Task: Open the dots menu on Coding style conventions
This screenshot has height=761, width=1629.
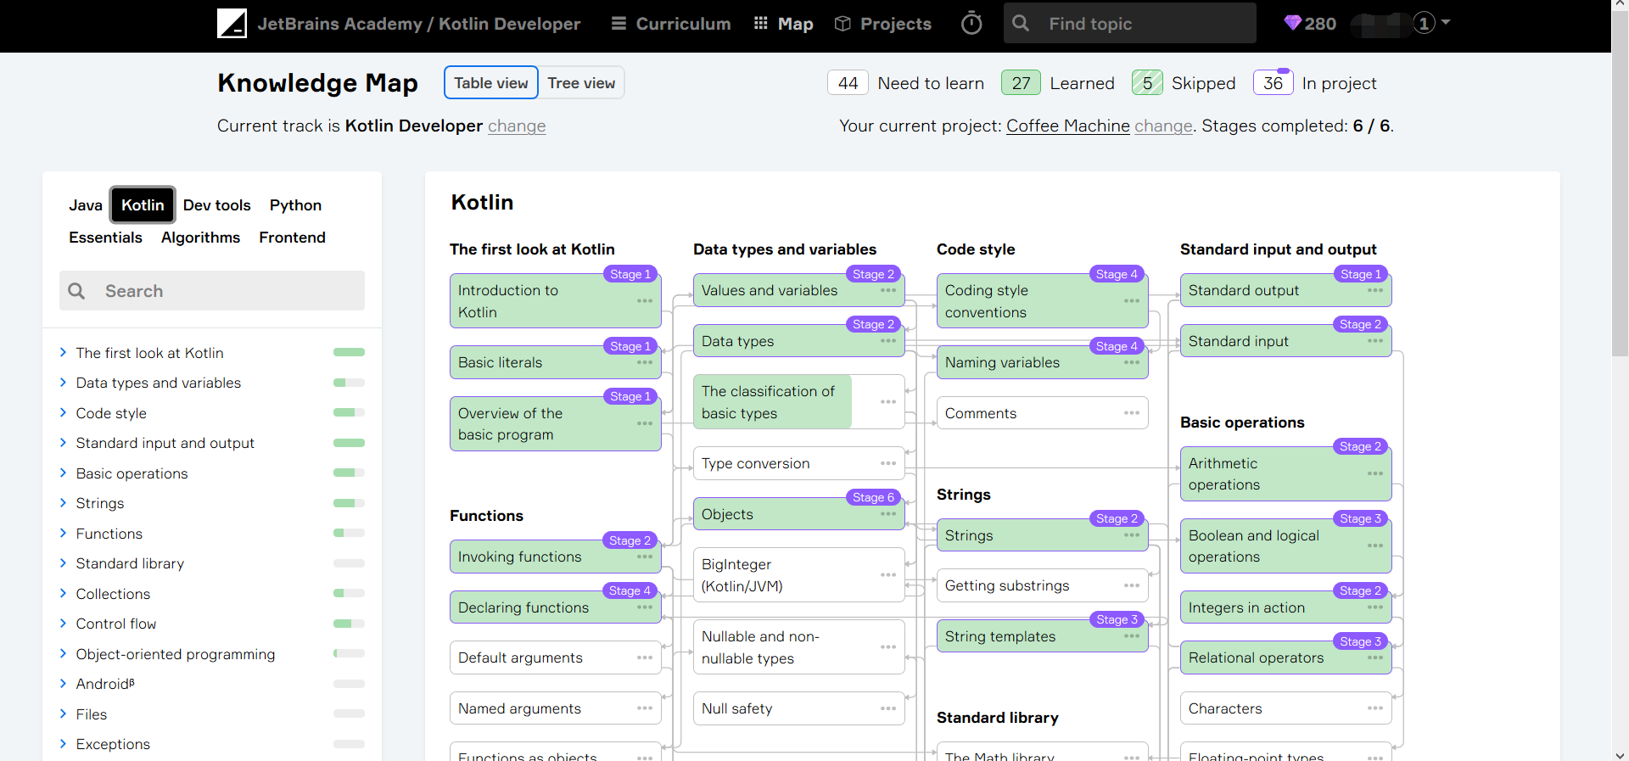Action: [1132, 301]
